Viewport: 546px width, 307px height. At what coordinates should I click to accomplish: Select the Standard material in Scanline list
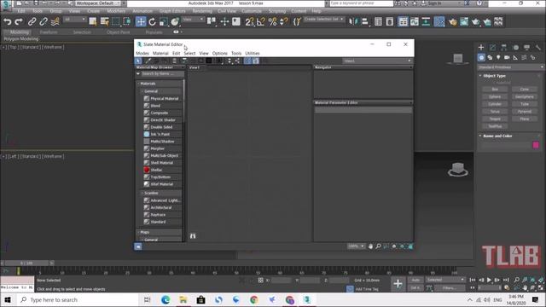[163, 222]
